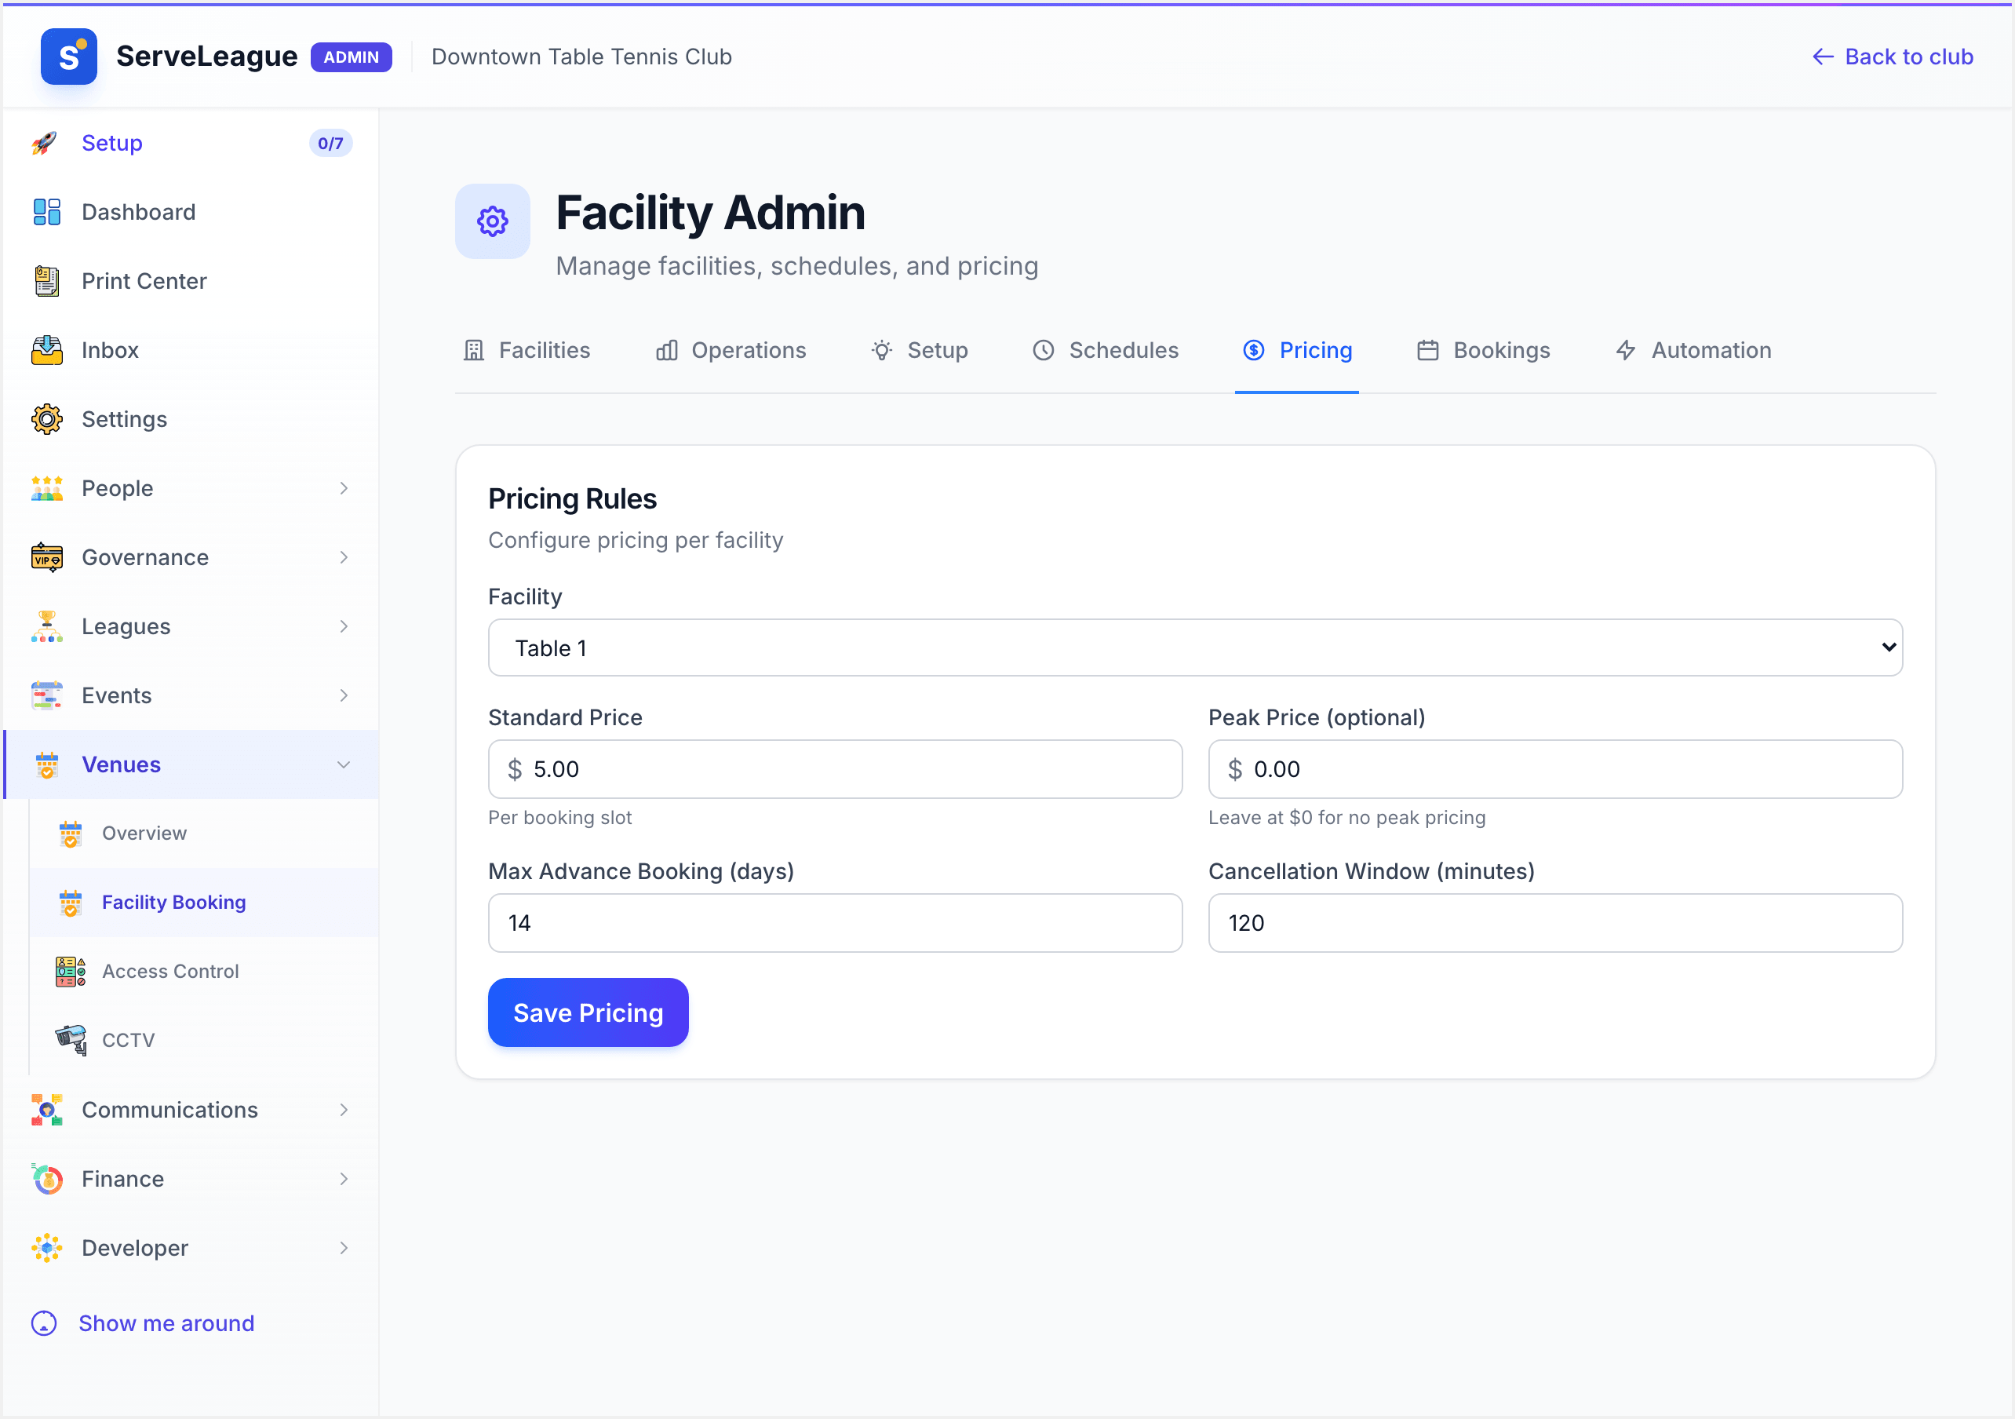Click the Events calendar icon
The height and width of the screenshot is (1419, 2015).
[46, 695]
